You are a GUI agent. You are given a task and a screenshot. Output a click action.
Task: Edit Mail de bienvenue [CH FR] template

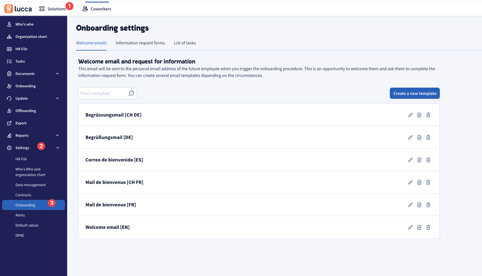(410, 182)
